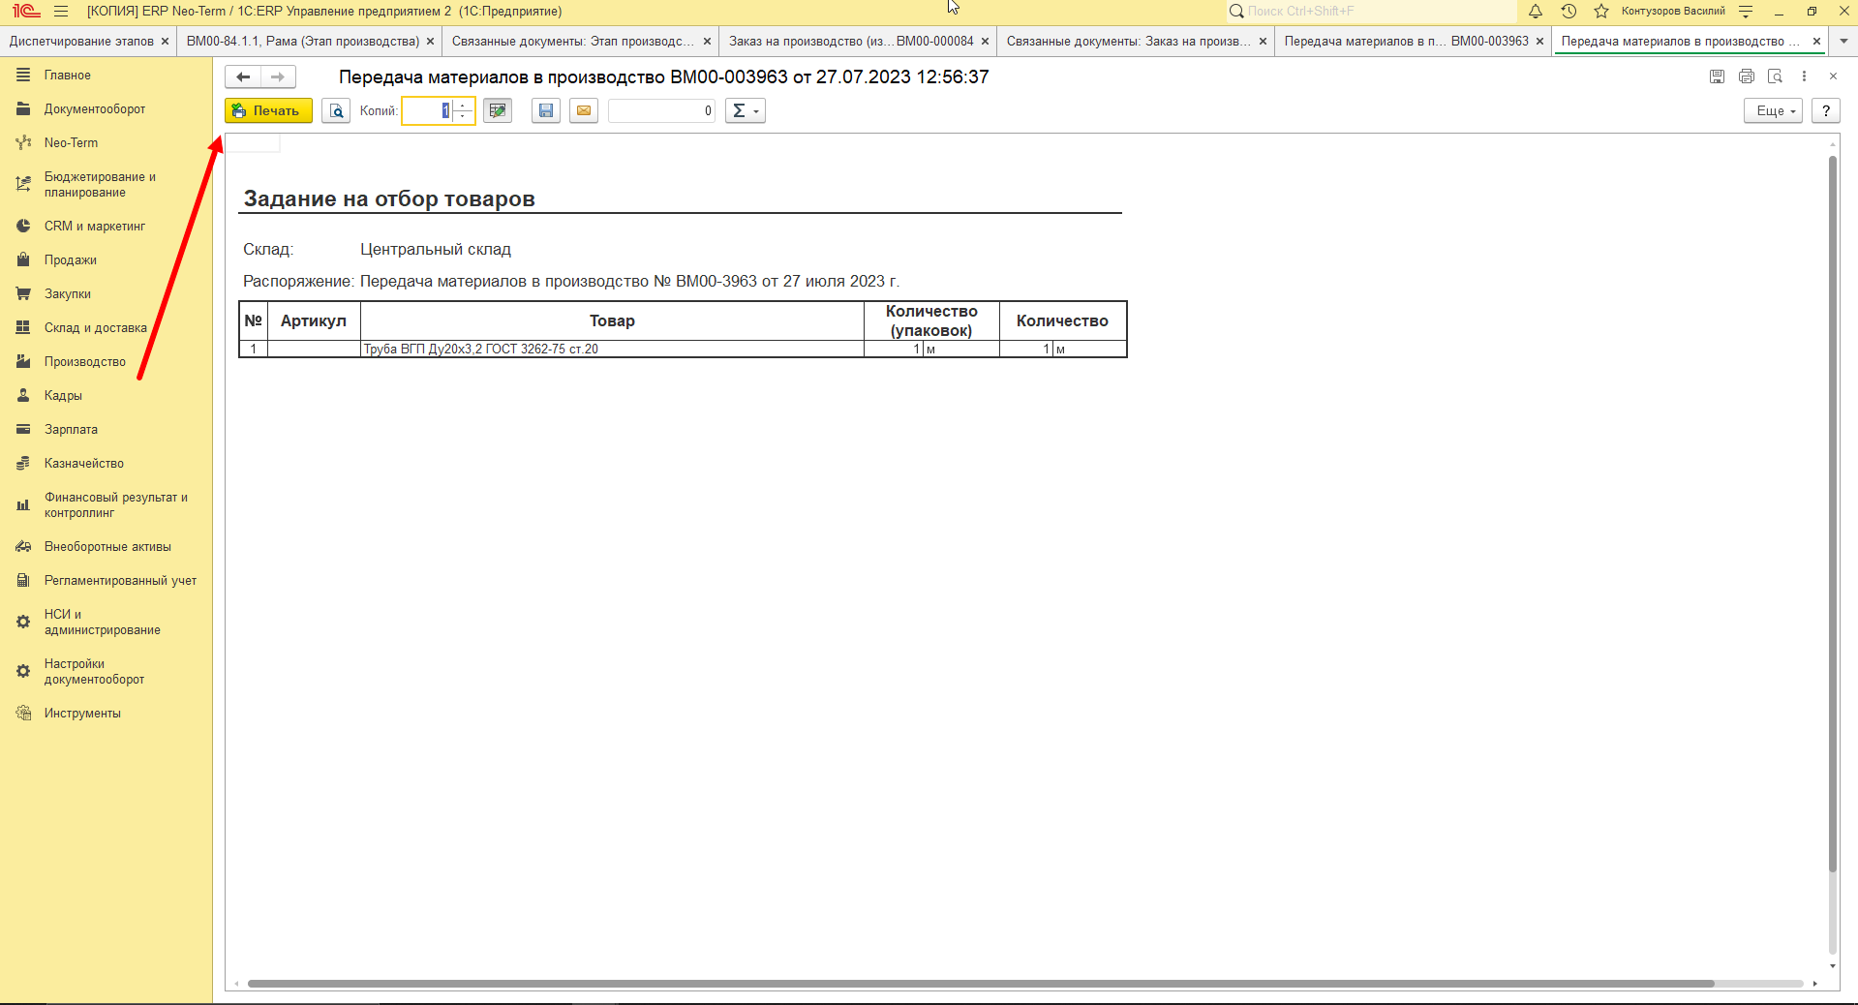Screen dimensions: 1858x1005
Task: Open the Производство section
Action: (85, 361)
